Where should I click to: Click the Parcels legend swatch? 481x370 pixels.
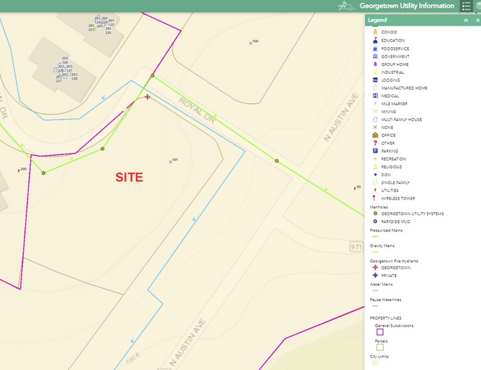click(x=379, y=347)
